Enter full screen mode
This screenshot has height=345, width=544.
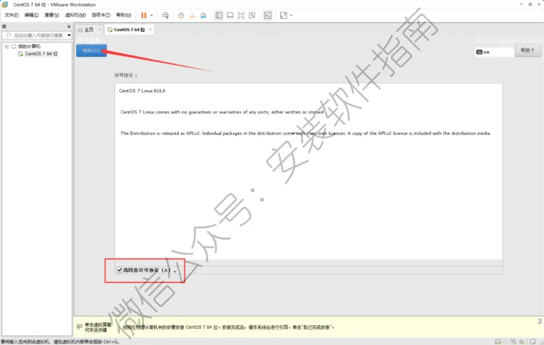pos(241,15)
